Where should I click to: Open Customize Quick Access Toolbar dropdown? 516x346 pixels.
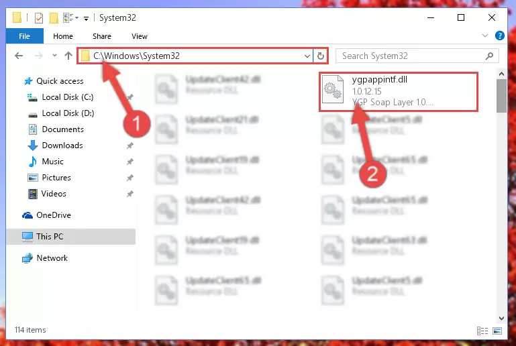click(x=86, y=18)
